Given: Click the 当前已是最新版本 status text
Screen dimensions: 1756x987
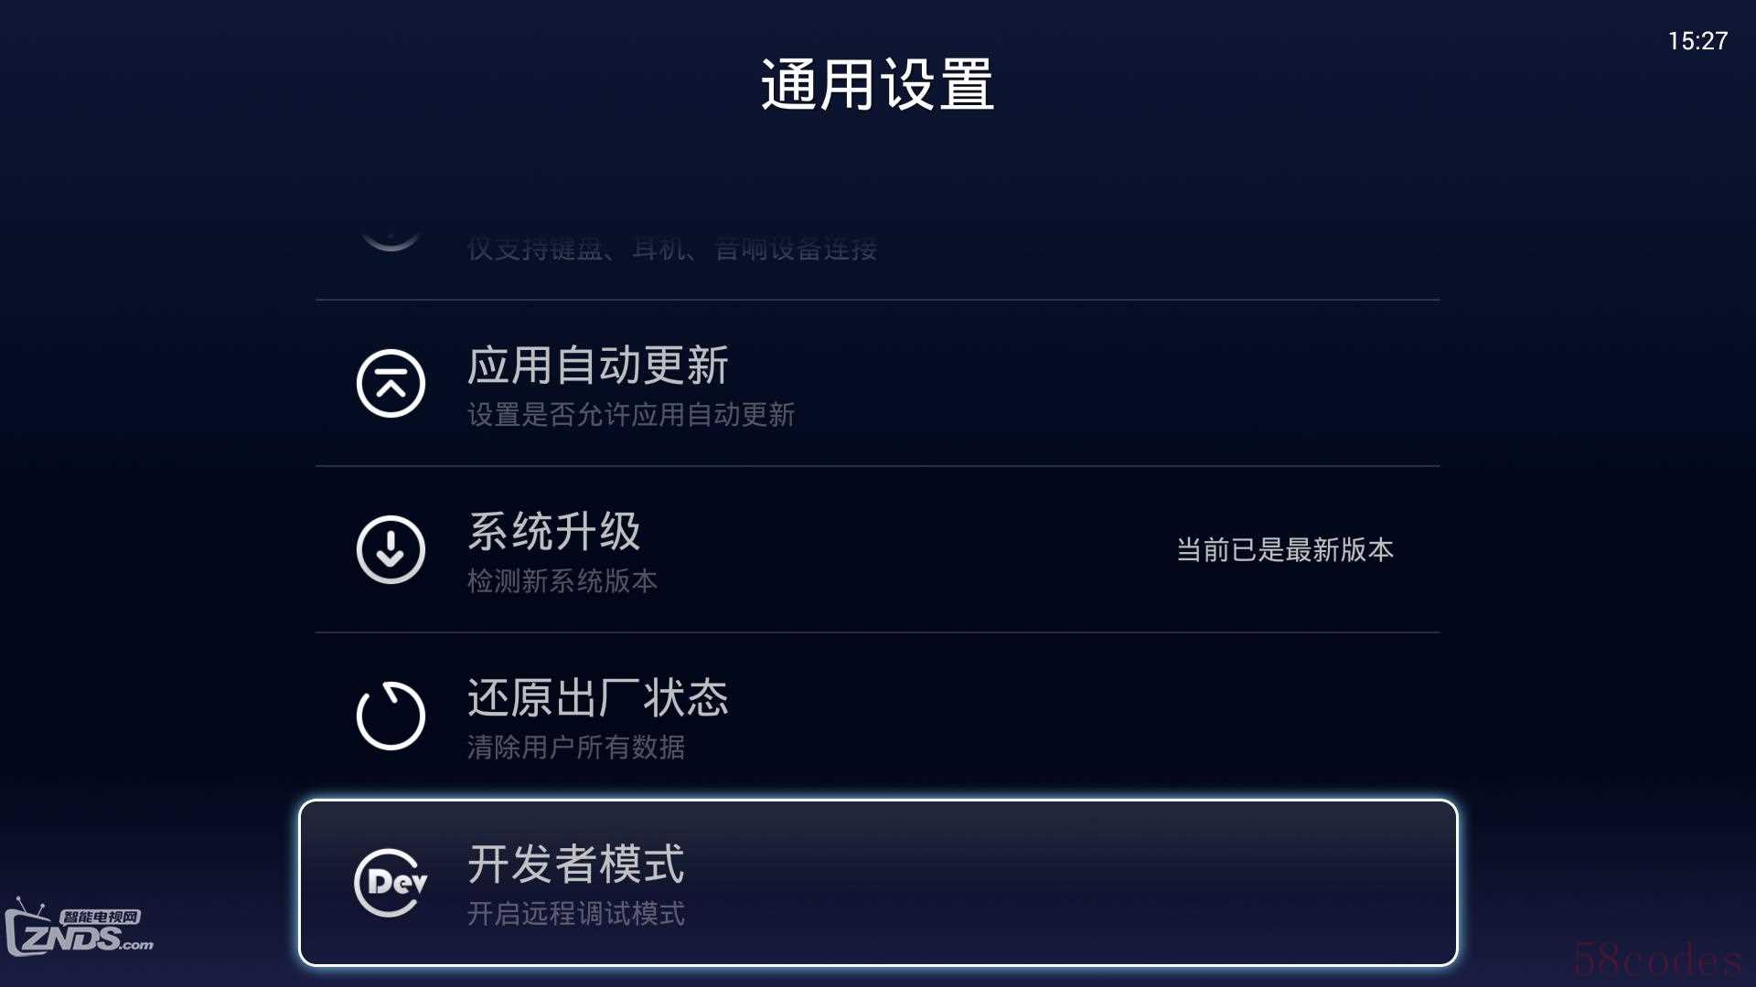Looking at the screenshot, I should [x=1284, y=549].
